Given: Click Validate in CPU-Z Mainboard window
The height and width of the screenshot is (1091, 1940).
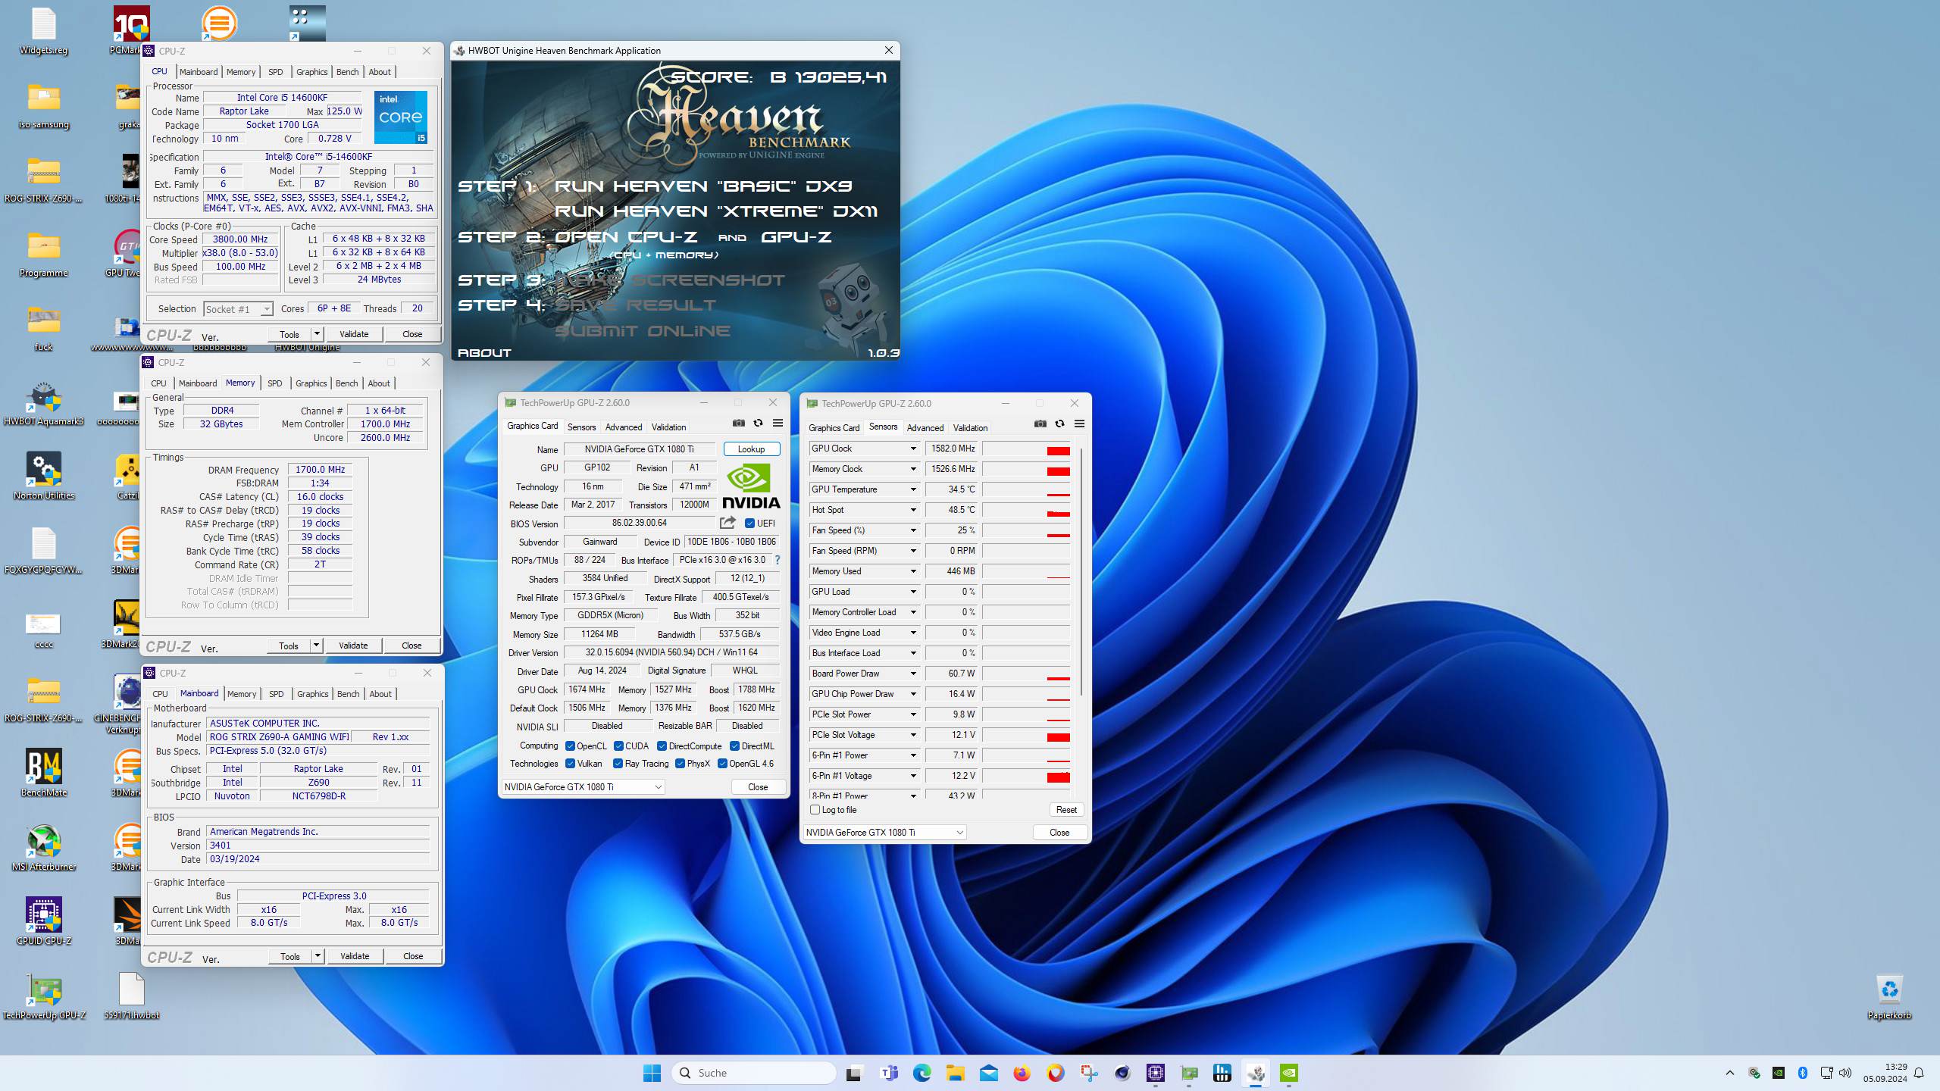Looking at the screenshot, I should (355, 956).
